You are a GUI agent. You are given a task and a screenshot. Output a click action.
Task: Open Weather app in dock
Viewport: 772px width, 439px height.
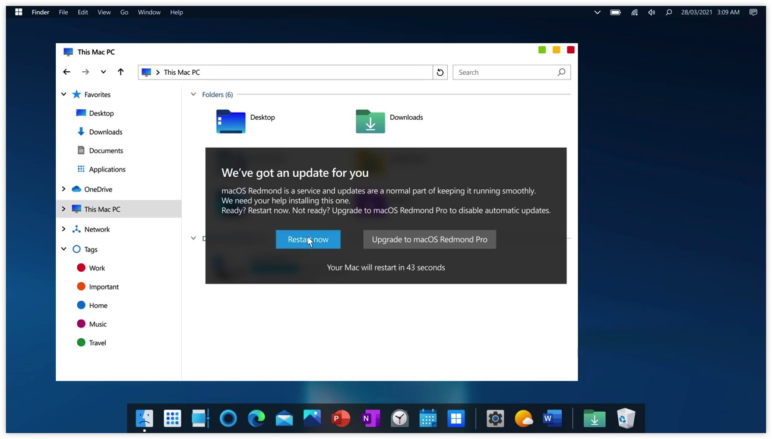pos(524,419)
